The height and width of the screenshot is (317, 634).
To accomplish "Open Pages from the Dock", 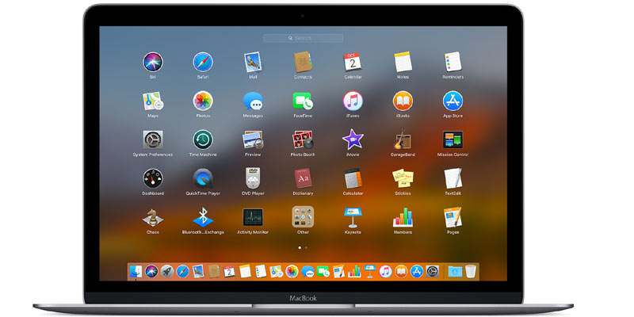I will [338, 271].
